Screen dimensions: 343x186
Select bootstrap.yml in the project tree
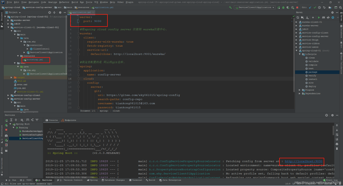pyautogui.click(x=35, y=59)
